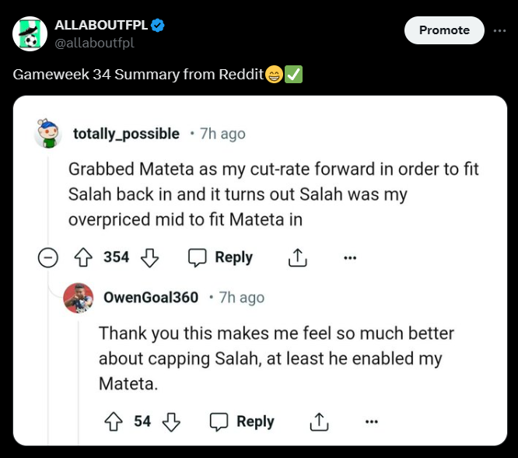The height and width of the screenshot is (458, 518).
Task: Open more options on totally_possible's comment
Action: [350, 257]
